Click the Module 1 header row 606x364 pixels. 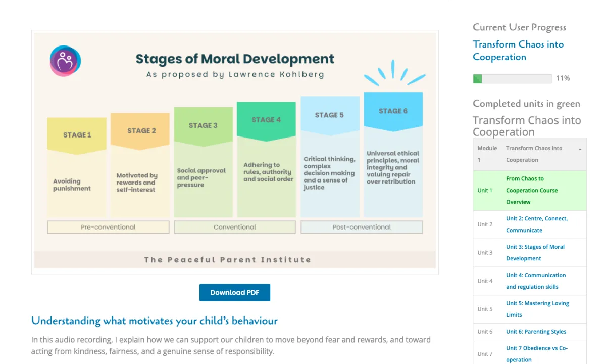530,154
